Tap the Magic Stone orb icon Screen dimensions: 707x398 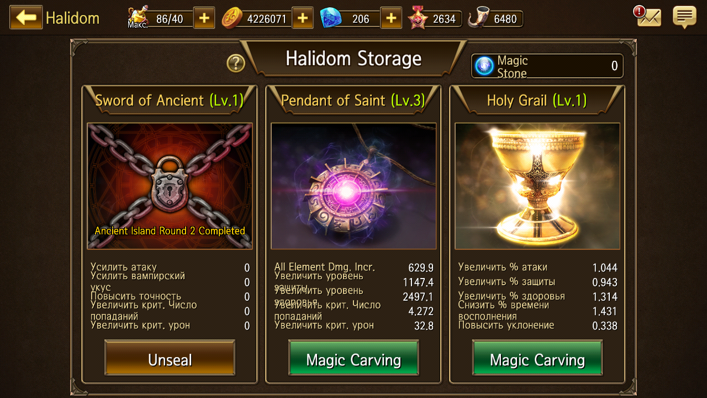click(484, 66)
